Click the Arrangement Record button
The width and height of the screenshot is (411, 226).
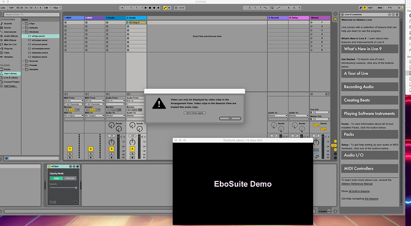154,8
